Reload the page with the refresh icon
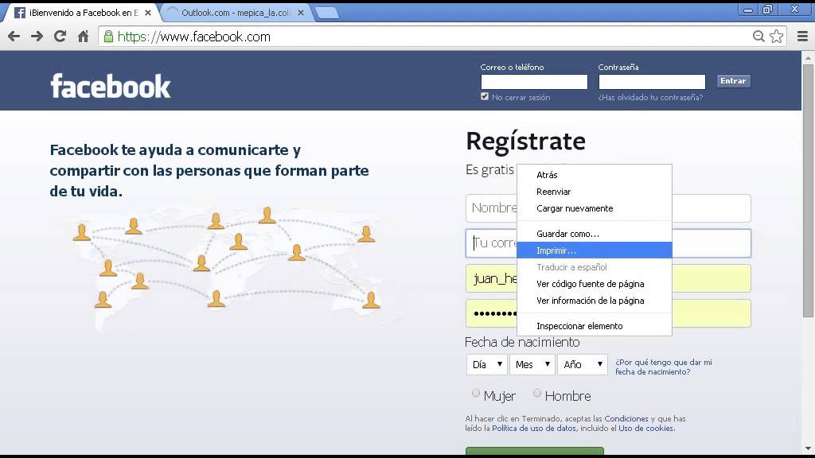 point(60,37)
